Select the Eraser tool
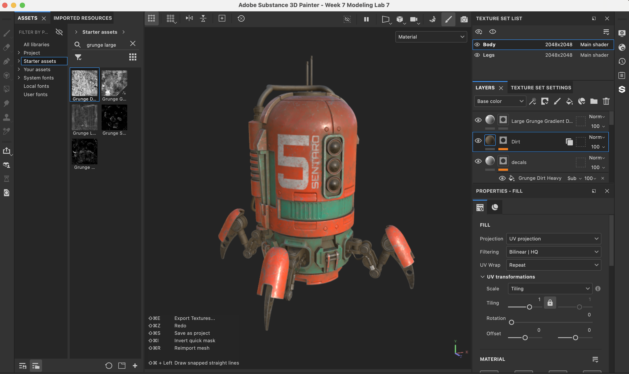 coord(7,48)
